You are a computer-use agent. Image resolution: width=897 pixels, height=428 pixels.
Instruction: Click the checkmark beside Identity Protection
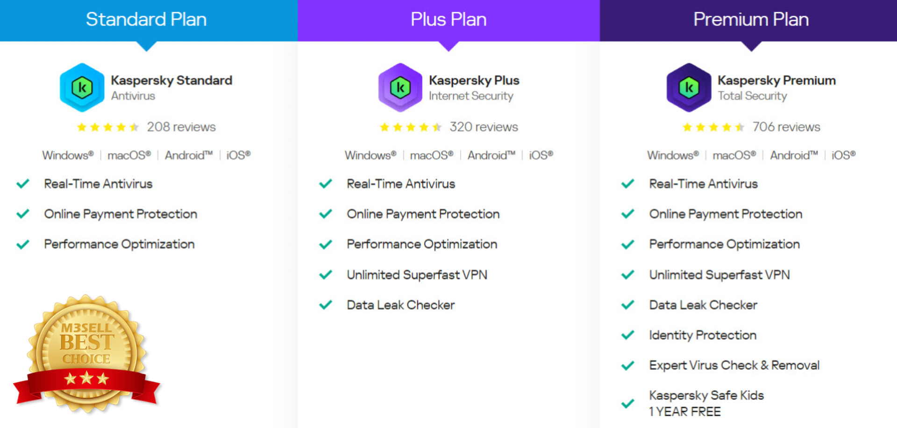pyautogui.click(x=628, y=335)
